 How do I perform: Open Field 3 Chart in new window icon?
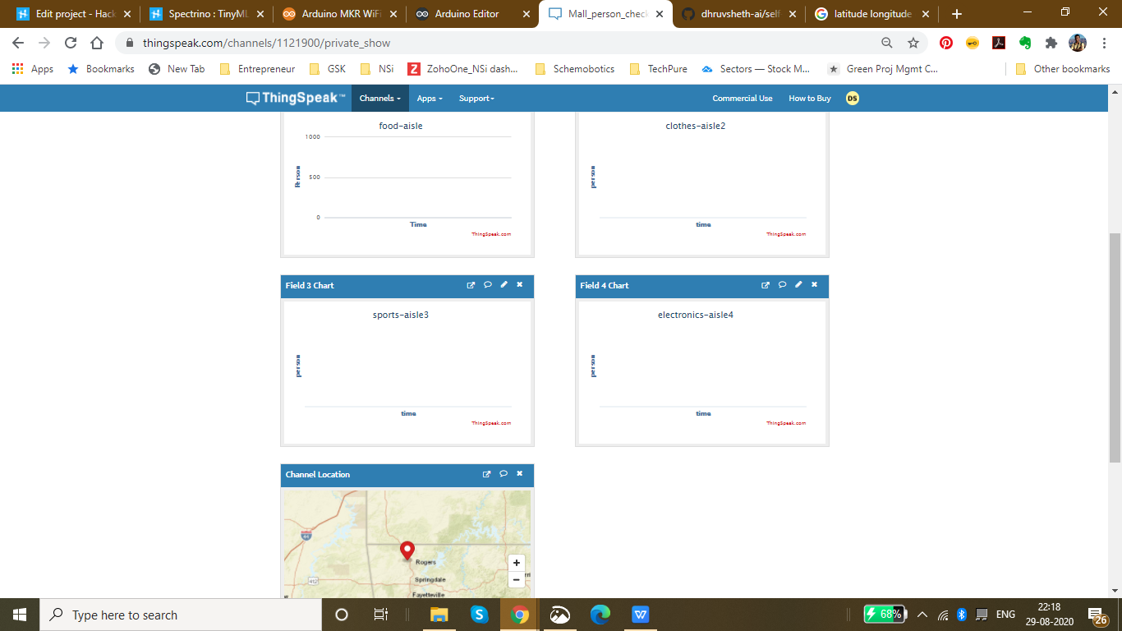471,285
